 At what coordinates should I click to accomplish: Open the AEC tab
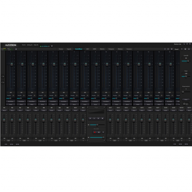[88, 49]
